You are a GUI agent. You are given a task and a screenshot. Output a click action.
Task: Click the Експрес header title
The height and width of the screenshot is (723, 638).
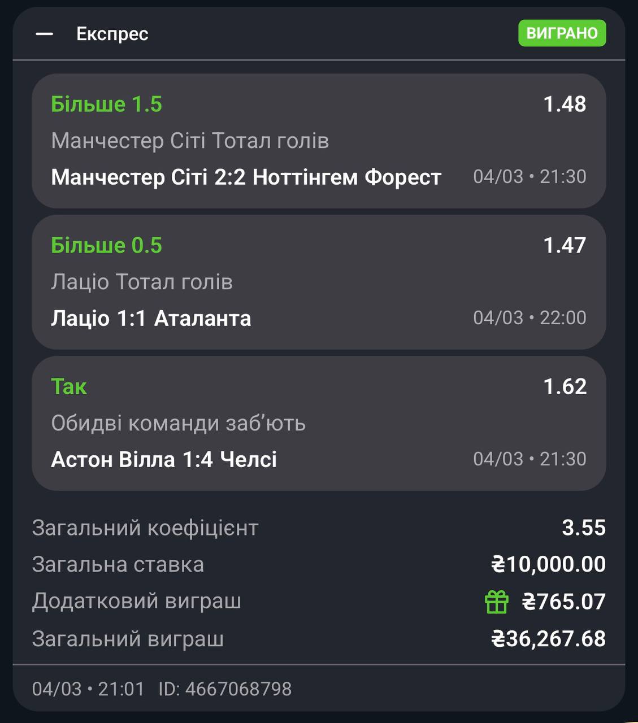112,34
